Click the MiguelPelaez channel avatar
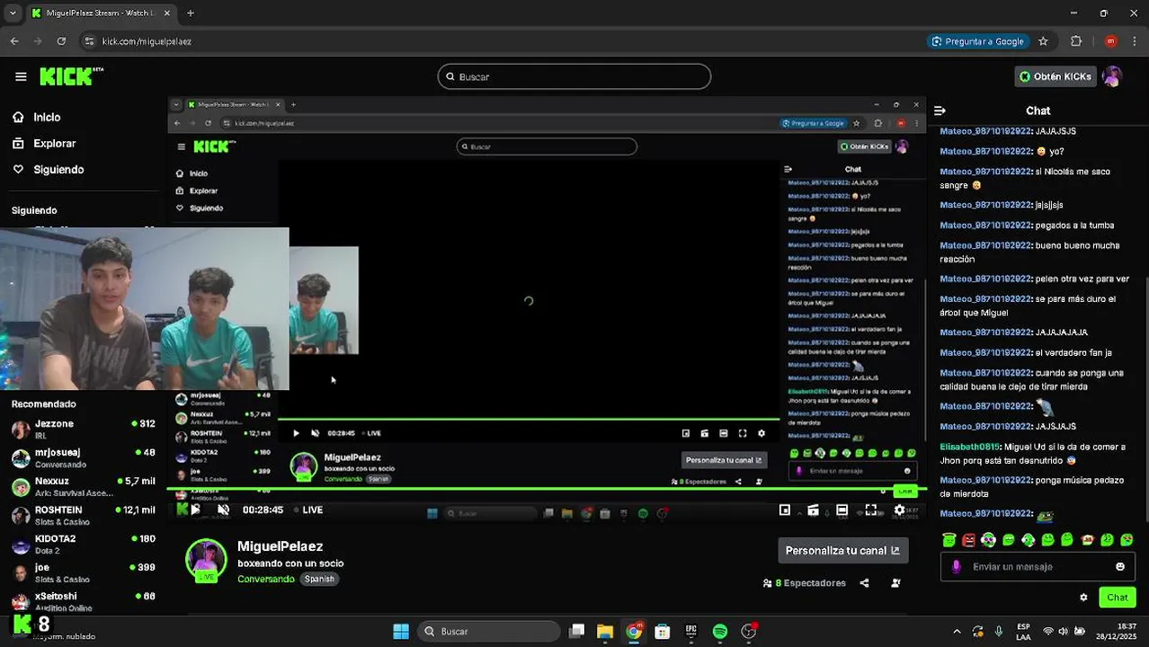 point(206,560)
